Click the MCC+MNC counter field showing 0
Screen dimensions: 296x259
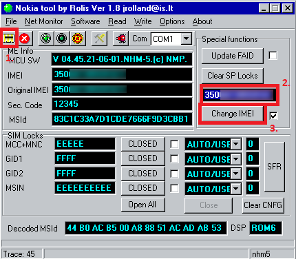[x=253, y=144]
